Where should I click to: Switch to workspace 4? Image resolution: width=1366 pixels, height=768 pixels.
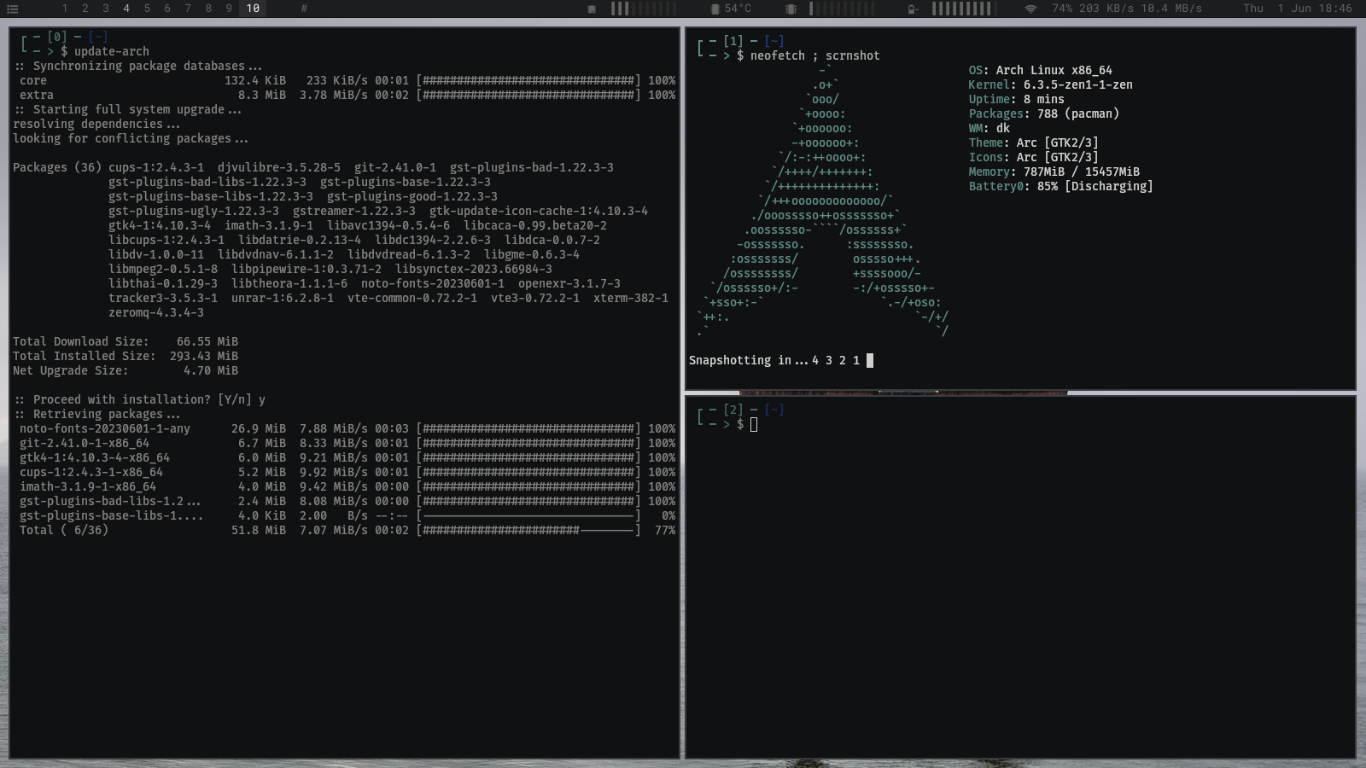[x=126, y=9]
